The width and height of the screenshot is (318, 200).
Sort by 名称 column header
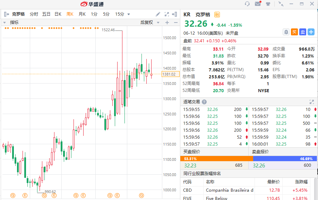point(210,182)
